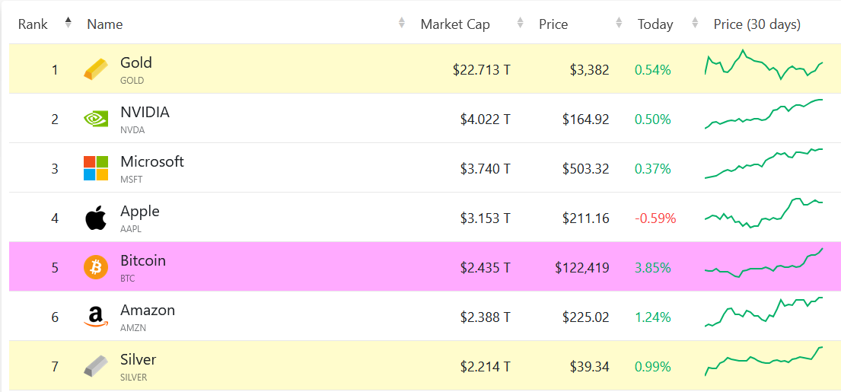Click the Apple logo icon
Viewport: 841px width, 392px height.
tap(96, 218)
